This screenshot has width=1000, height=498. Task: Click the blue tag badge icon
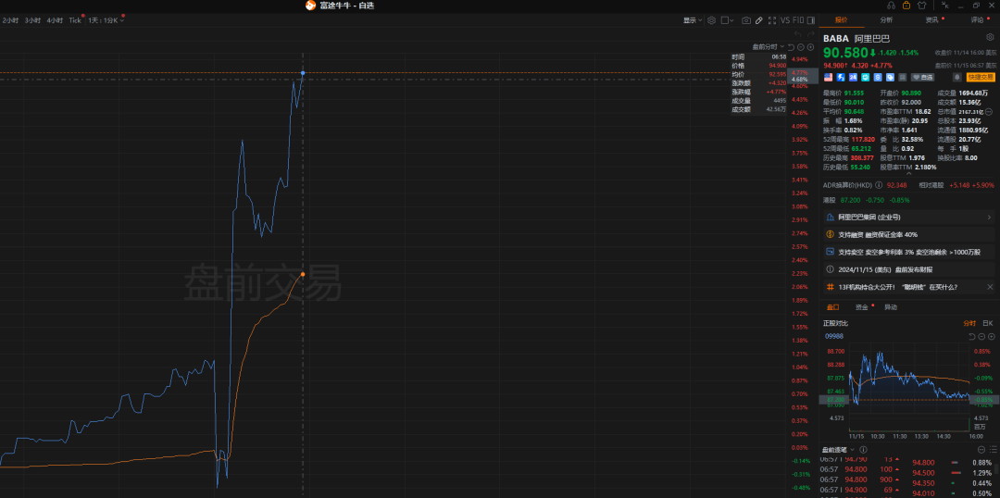pos(891,77)
